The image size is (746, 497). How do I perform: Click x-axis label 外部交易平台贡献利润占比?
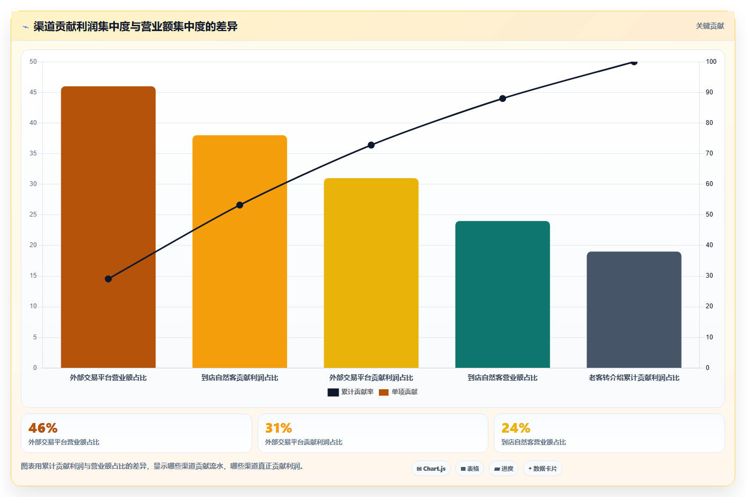(x=371, y=378)
